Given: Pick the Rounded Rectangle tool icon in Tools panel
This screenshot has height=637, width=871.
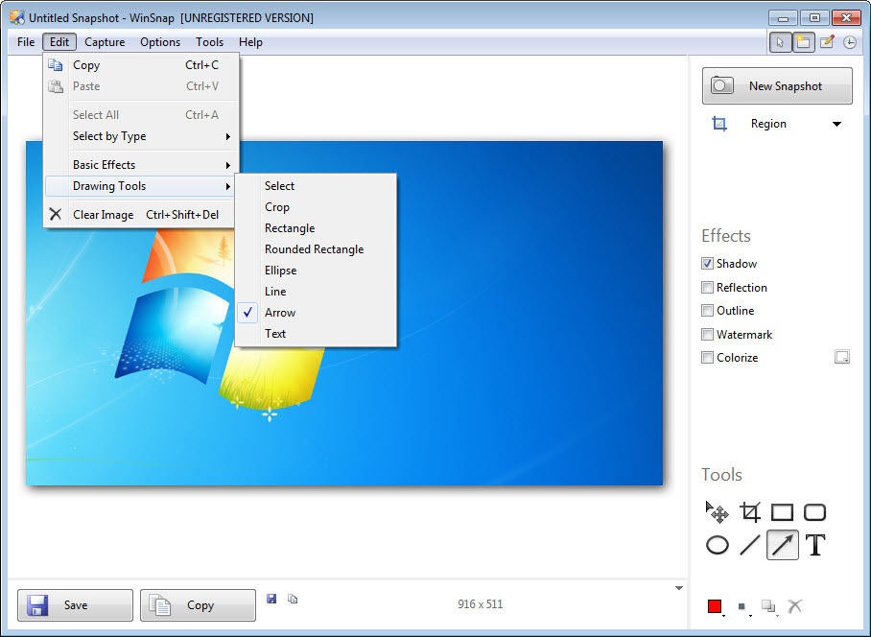Looking at the screenshot, I should [x=815, y=512].
